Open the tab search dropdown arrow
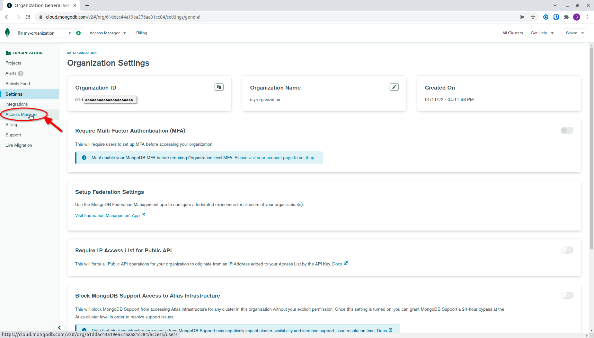This screenshot has height=338, width=594. coord(555,5)
